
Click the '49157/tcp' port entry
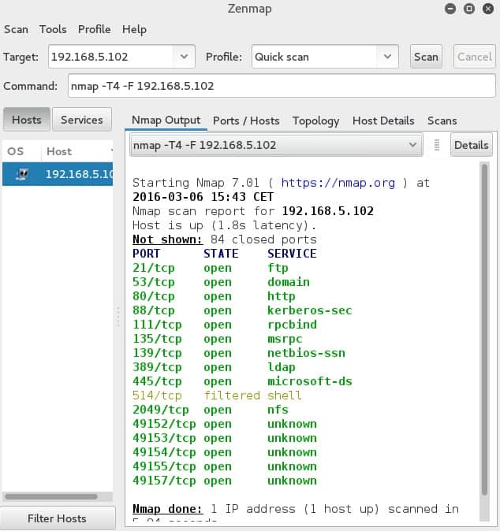pos(164,481)
